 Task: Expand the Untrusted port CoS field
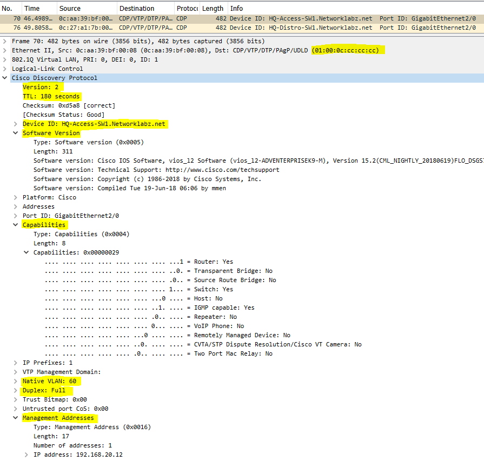click(16, 409)
